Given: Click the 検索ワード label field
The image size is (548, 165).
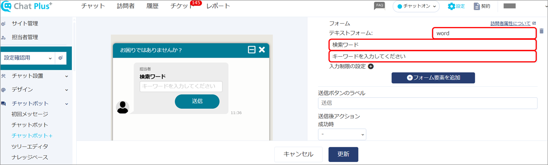Looking at the screenshot, I should 433,45.
